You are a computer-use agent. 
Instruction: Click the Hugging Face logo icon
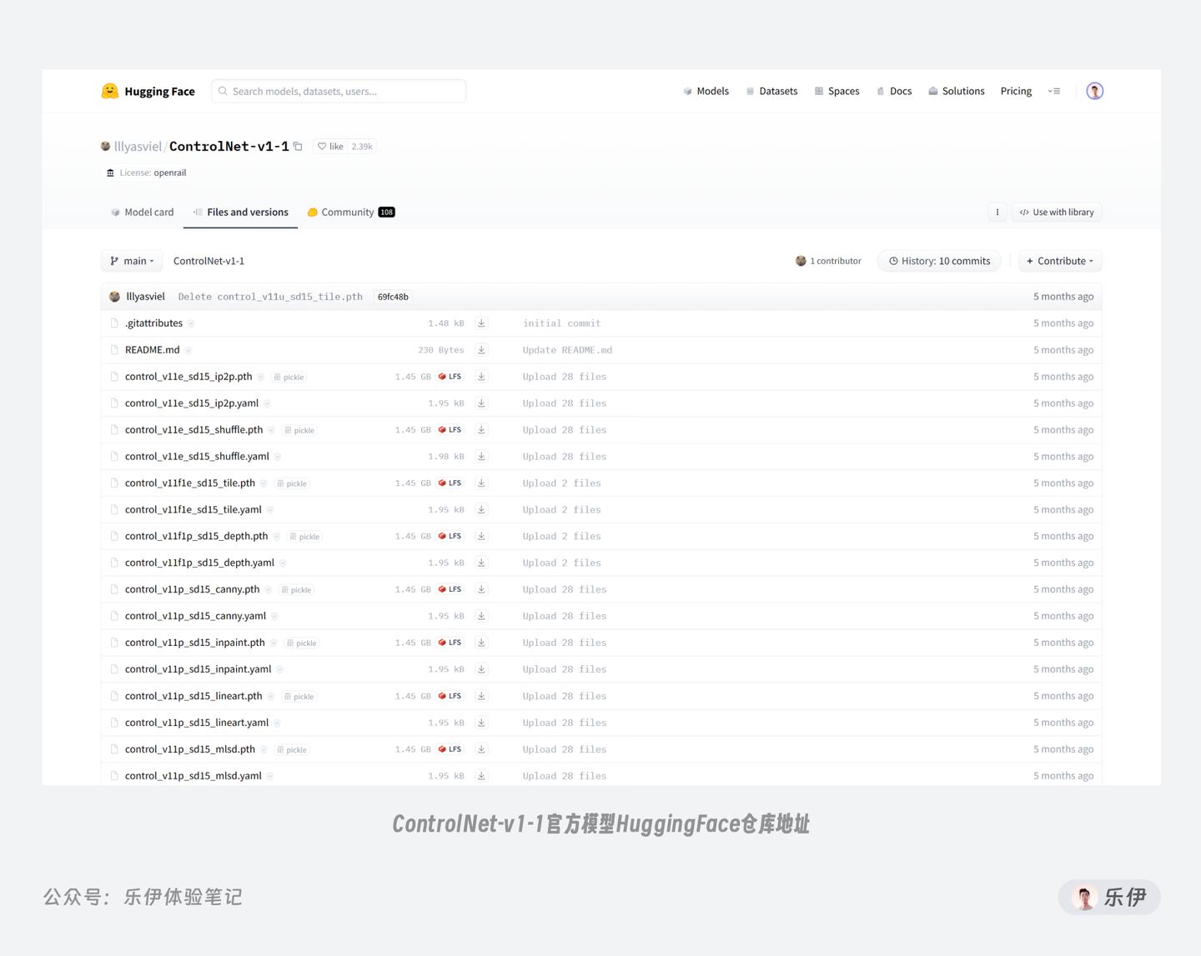click(109, 91)
